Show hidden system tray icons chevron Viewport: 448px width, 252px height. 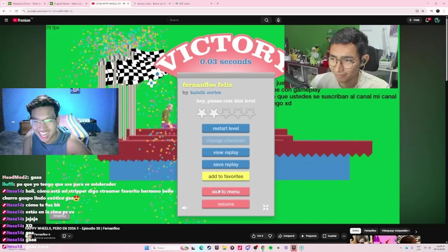point(401,248)
